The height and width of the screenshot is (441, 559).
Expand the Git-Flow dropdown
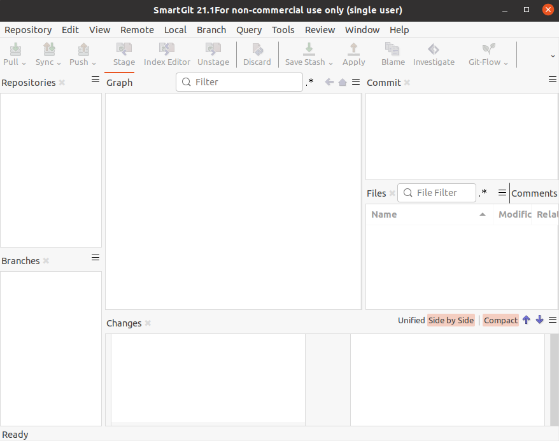pos(506,63)
